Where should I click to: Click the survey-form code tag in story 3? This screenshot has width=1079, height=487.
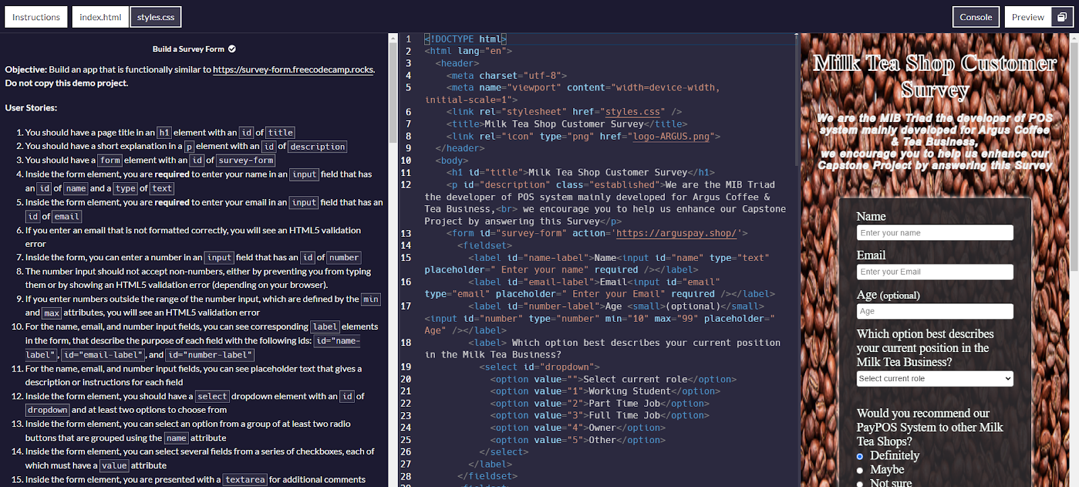tap(245, 161)
